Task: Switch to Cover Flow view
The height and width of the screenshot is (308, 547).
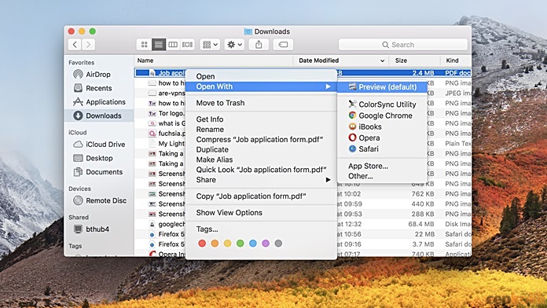Action: click(x=187, y=44)
